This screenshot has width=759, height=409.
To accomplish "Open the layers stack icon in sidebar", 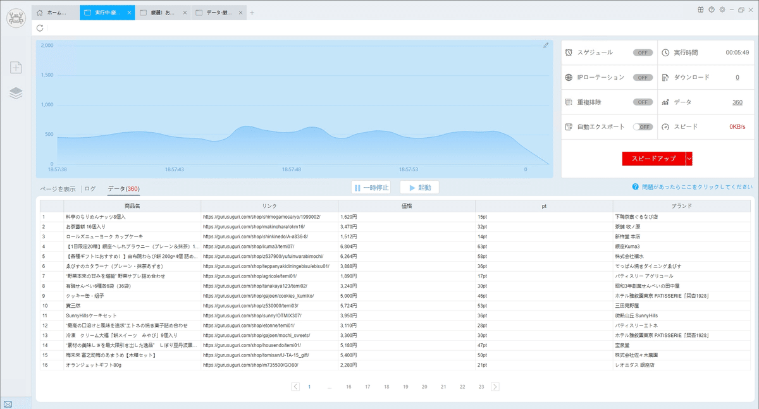I will 16,94.
